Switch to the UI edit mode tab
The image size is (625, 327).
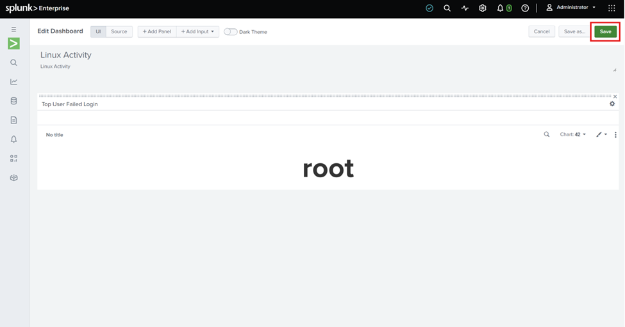98,31
